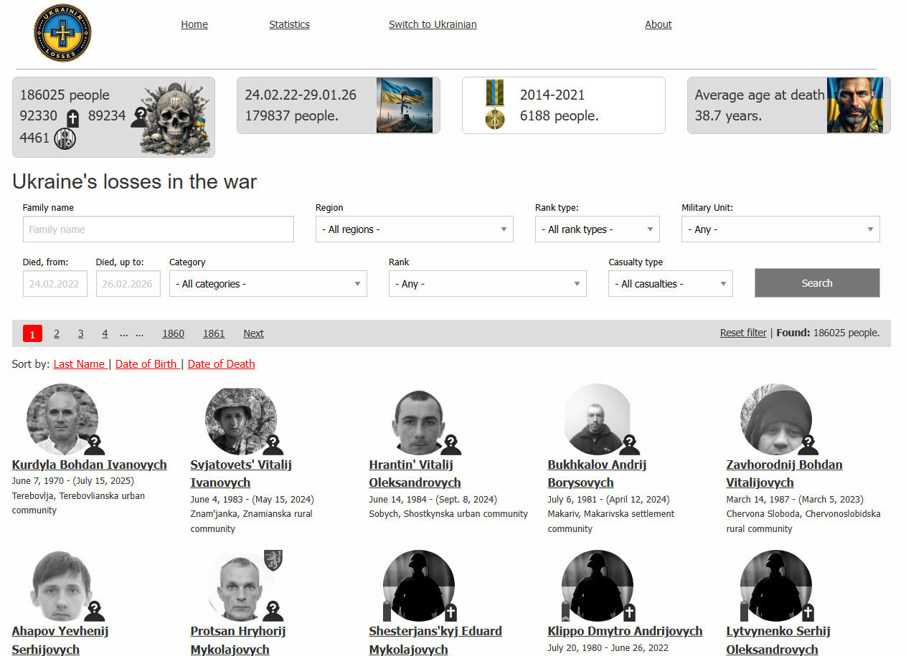The width and height of the screenshot is (906, 656).
Task: Click the skull memorial image in total card
Action: tap(174, 117)
